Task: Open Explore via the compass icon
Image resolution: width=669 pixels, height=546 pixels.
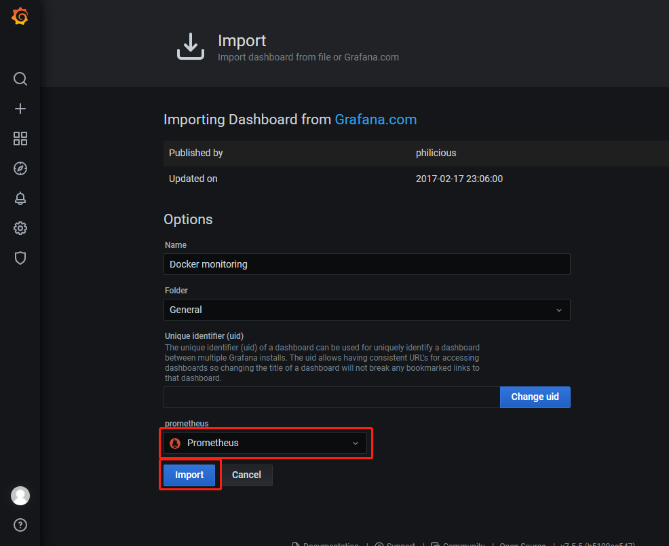Action: (x=20, y=168)
